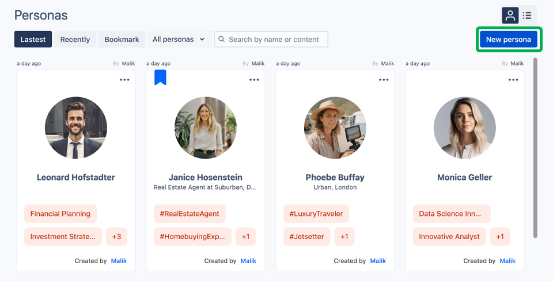Click the search magnifier icon
Image resolution: width=553 pixels, height=281 pixels.
pos(221,39)
